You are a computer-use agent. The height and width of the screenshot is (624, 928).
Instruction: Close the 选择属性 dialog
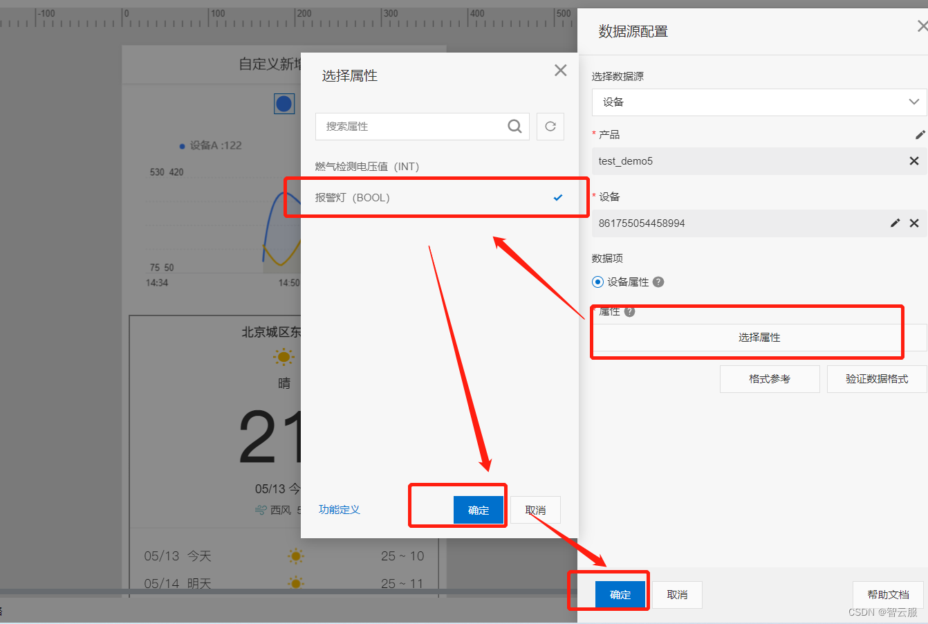point(561,70)
